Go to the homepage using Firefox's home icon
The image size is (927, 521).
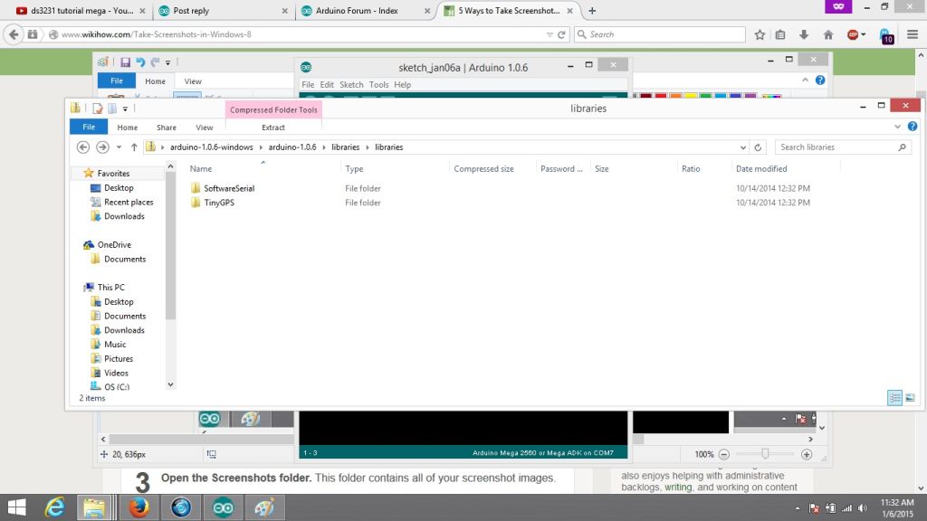(x=827, y=34)
